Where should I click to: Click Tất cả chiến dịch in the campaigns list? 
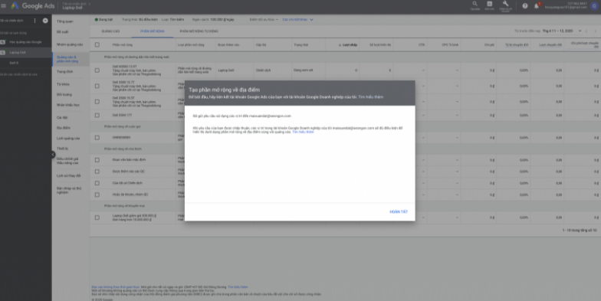(x=12, y=21)
